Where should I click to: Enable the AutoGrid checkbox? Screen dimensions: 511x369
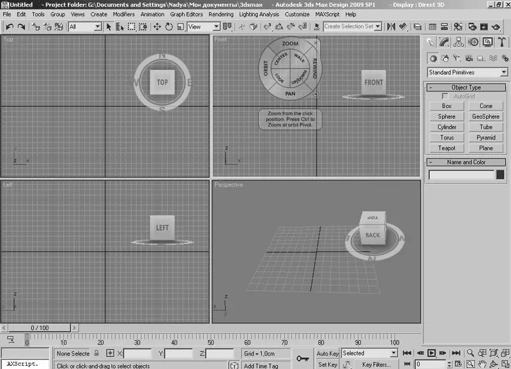coord(445,96)
